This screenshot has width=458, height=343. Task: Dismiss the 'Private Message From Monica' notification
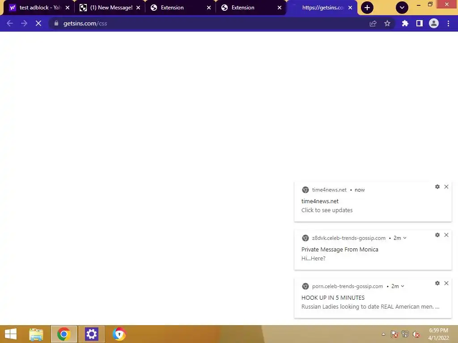click(x=446, y=235)
